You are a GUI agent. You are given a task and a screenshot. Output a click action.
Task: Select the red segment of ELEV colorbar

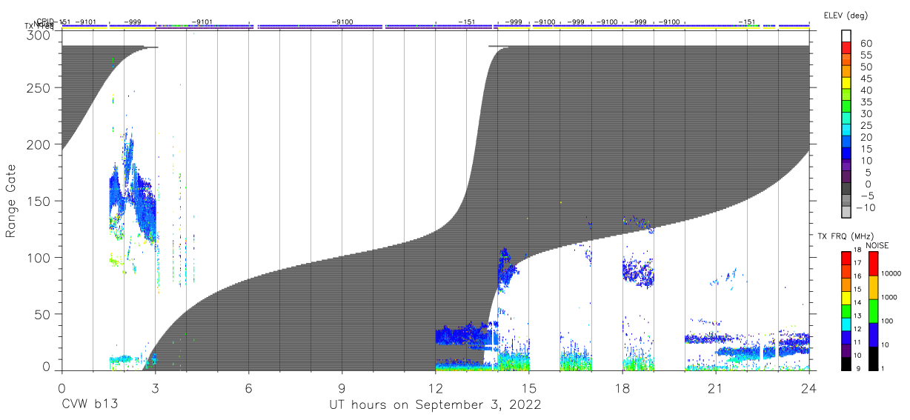point(846,47)
